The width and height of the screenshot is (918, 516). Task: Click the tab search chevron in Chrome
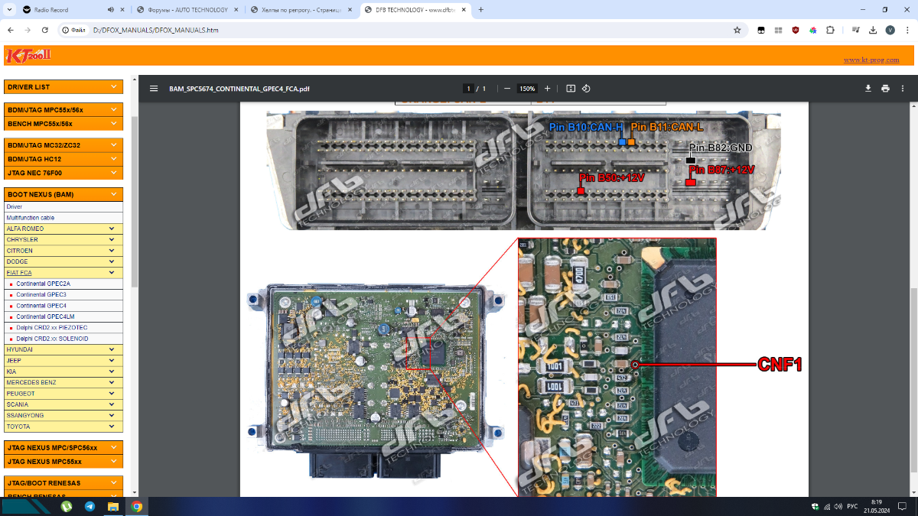(8, 10)
